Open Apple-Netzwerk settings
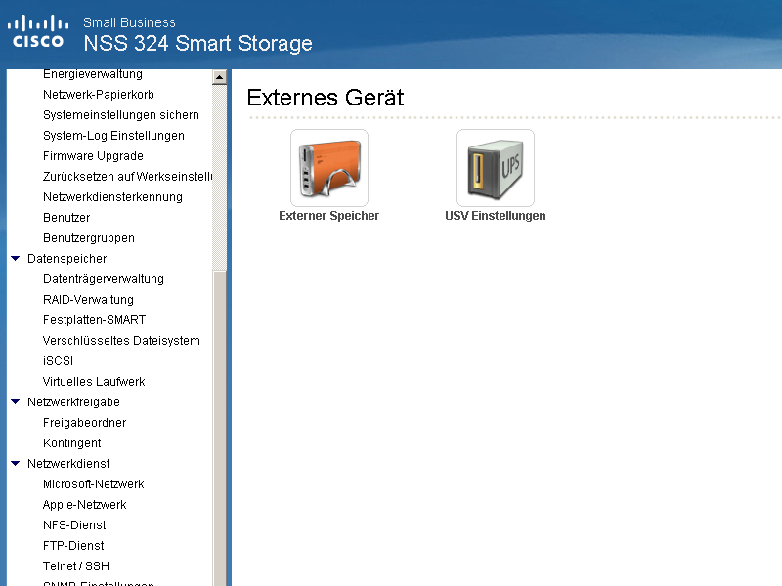Image resolution: width=782 pixels, height=586 pixels. (84, 505)
